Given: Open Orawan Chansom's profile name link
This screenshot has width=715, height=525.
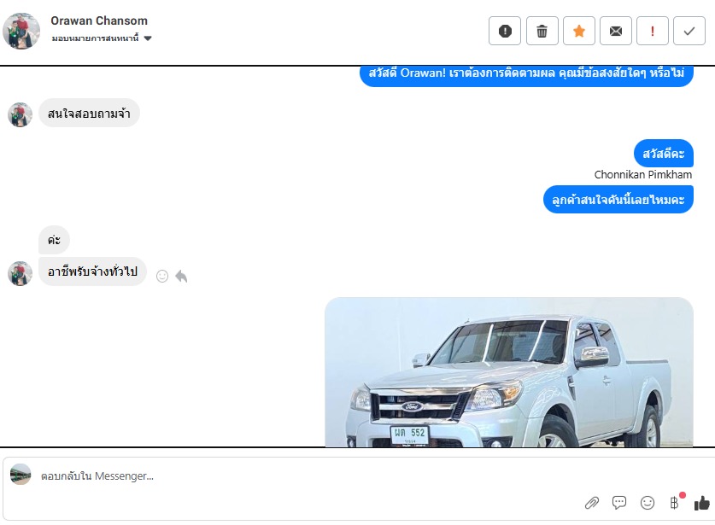Looking at the screenshot, I should [99, 21].
